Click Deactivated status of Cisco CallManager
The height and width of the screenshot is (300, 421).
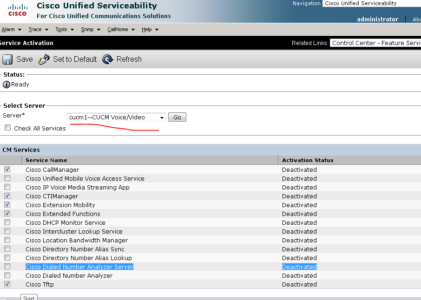(299, 170)
